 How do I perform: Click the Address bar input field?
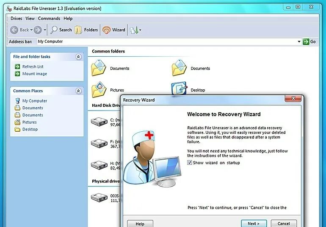click(x=167, y=42)
